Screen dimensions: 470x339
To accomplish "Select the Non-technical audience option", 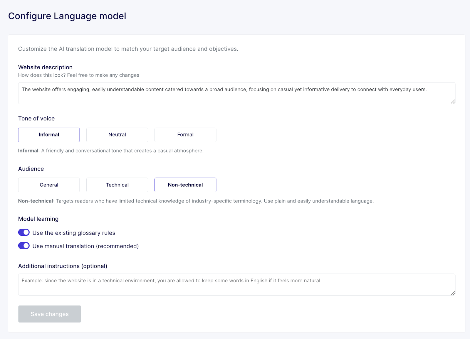I will tap(185, 185).
